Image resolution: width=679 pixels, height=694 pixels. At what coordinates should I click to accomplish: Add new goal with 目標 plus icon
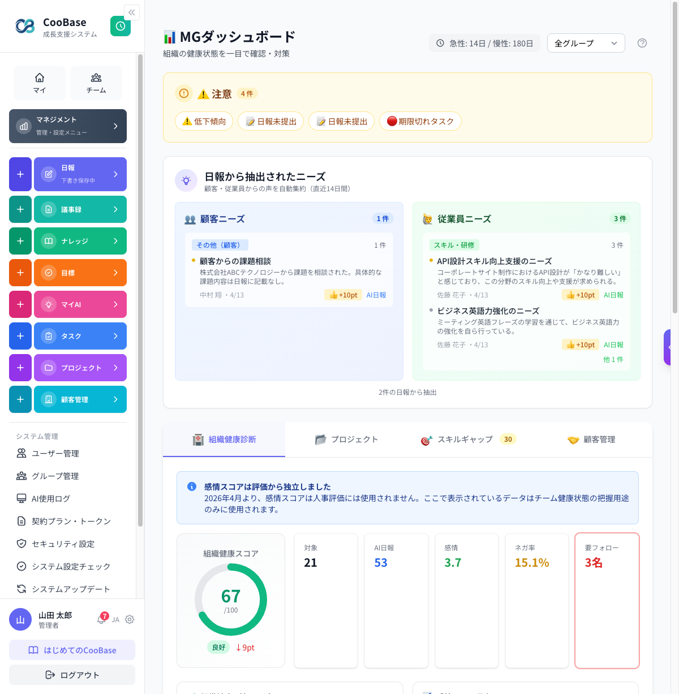pyautogui.click(x=20, y=273)
